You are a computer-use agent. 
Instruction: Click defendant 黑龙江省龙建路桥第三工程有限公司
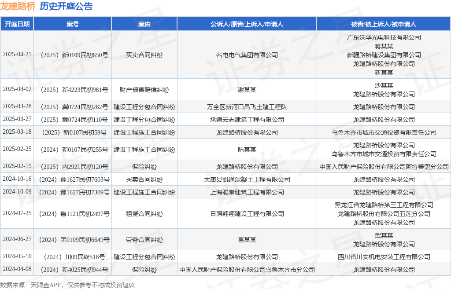coord(384,205)
